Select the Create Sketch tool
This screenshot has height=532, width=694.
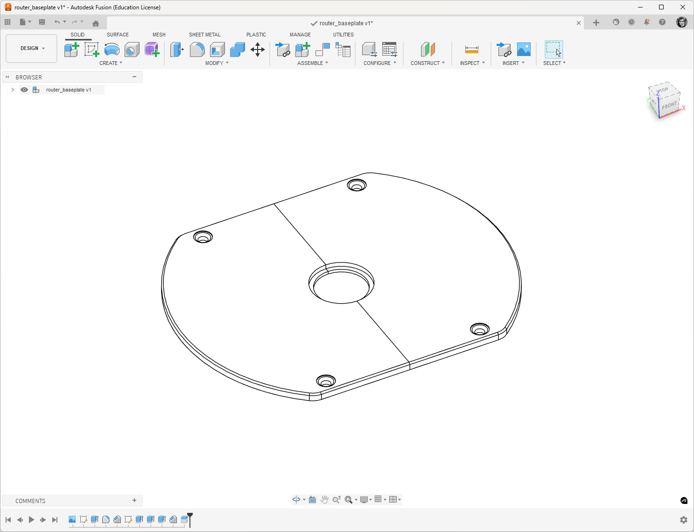coord(91,50)
